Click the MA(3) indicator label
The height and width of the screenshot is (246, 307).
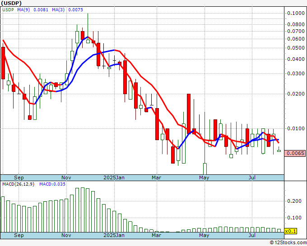[x=58, y=10]
